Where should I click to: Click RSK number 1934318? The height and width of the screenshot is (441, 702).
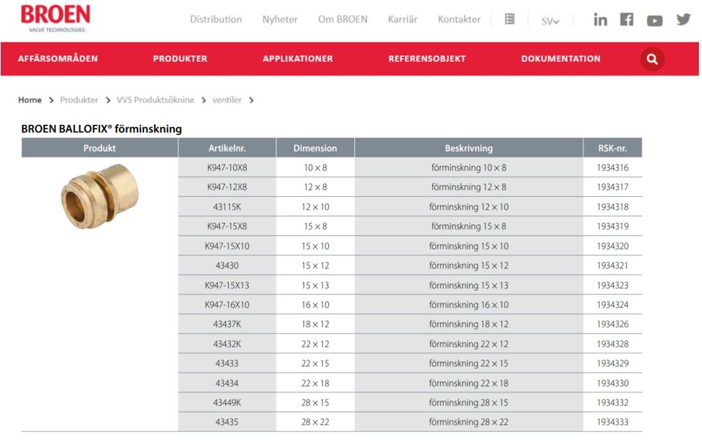[612, 207]
